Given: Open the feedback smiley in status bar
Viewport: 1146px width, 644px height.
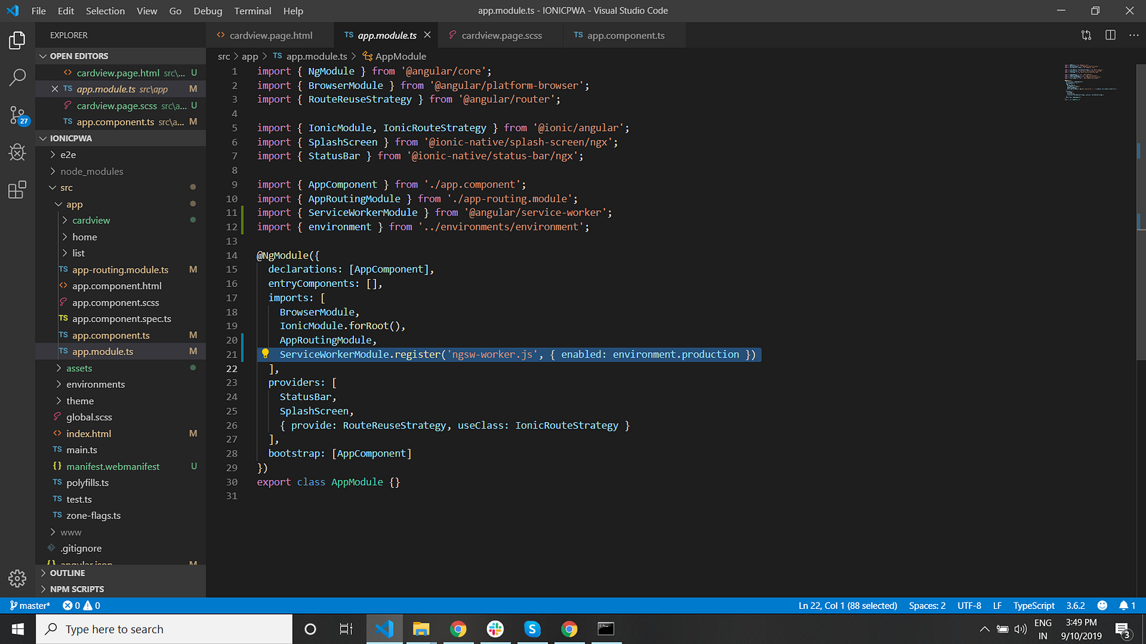Looking at the screenshot, I should (x=1102, y=606).
